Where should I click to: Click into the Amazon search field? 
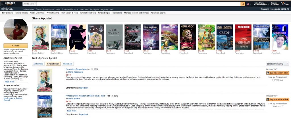tap(138, 4)
